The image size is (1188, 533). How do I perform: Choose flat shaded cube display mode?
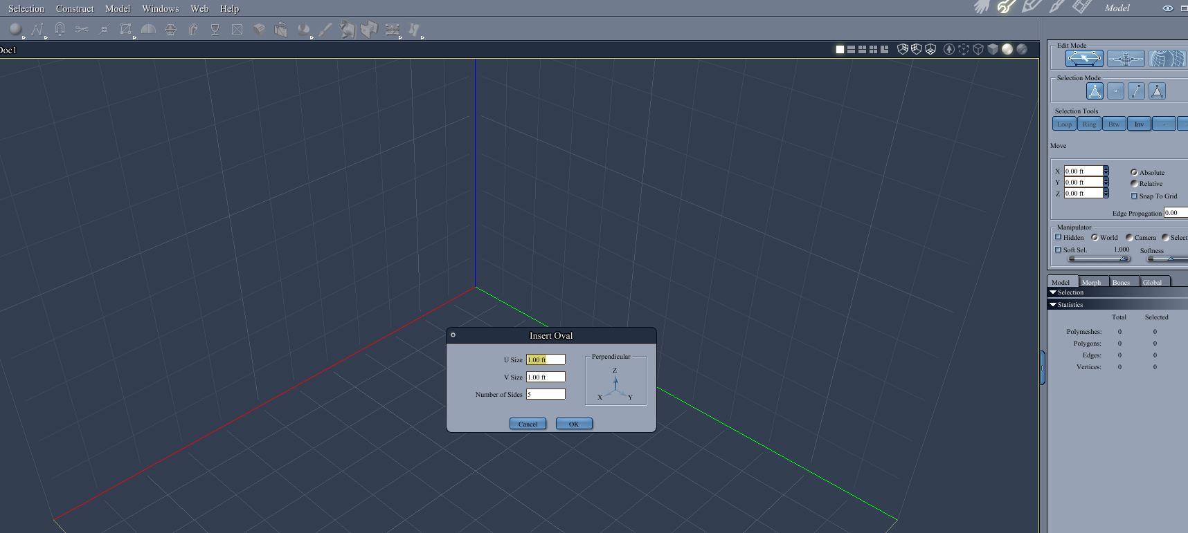pyautogui.click(x=993, y=49)
